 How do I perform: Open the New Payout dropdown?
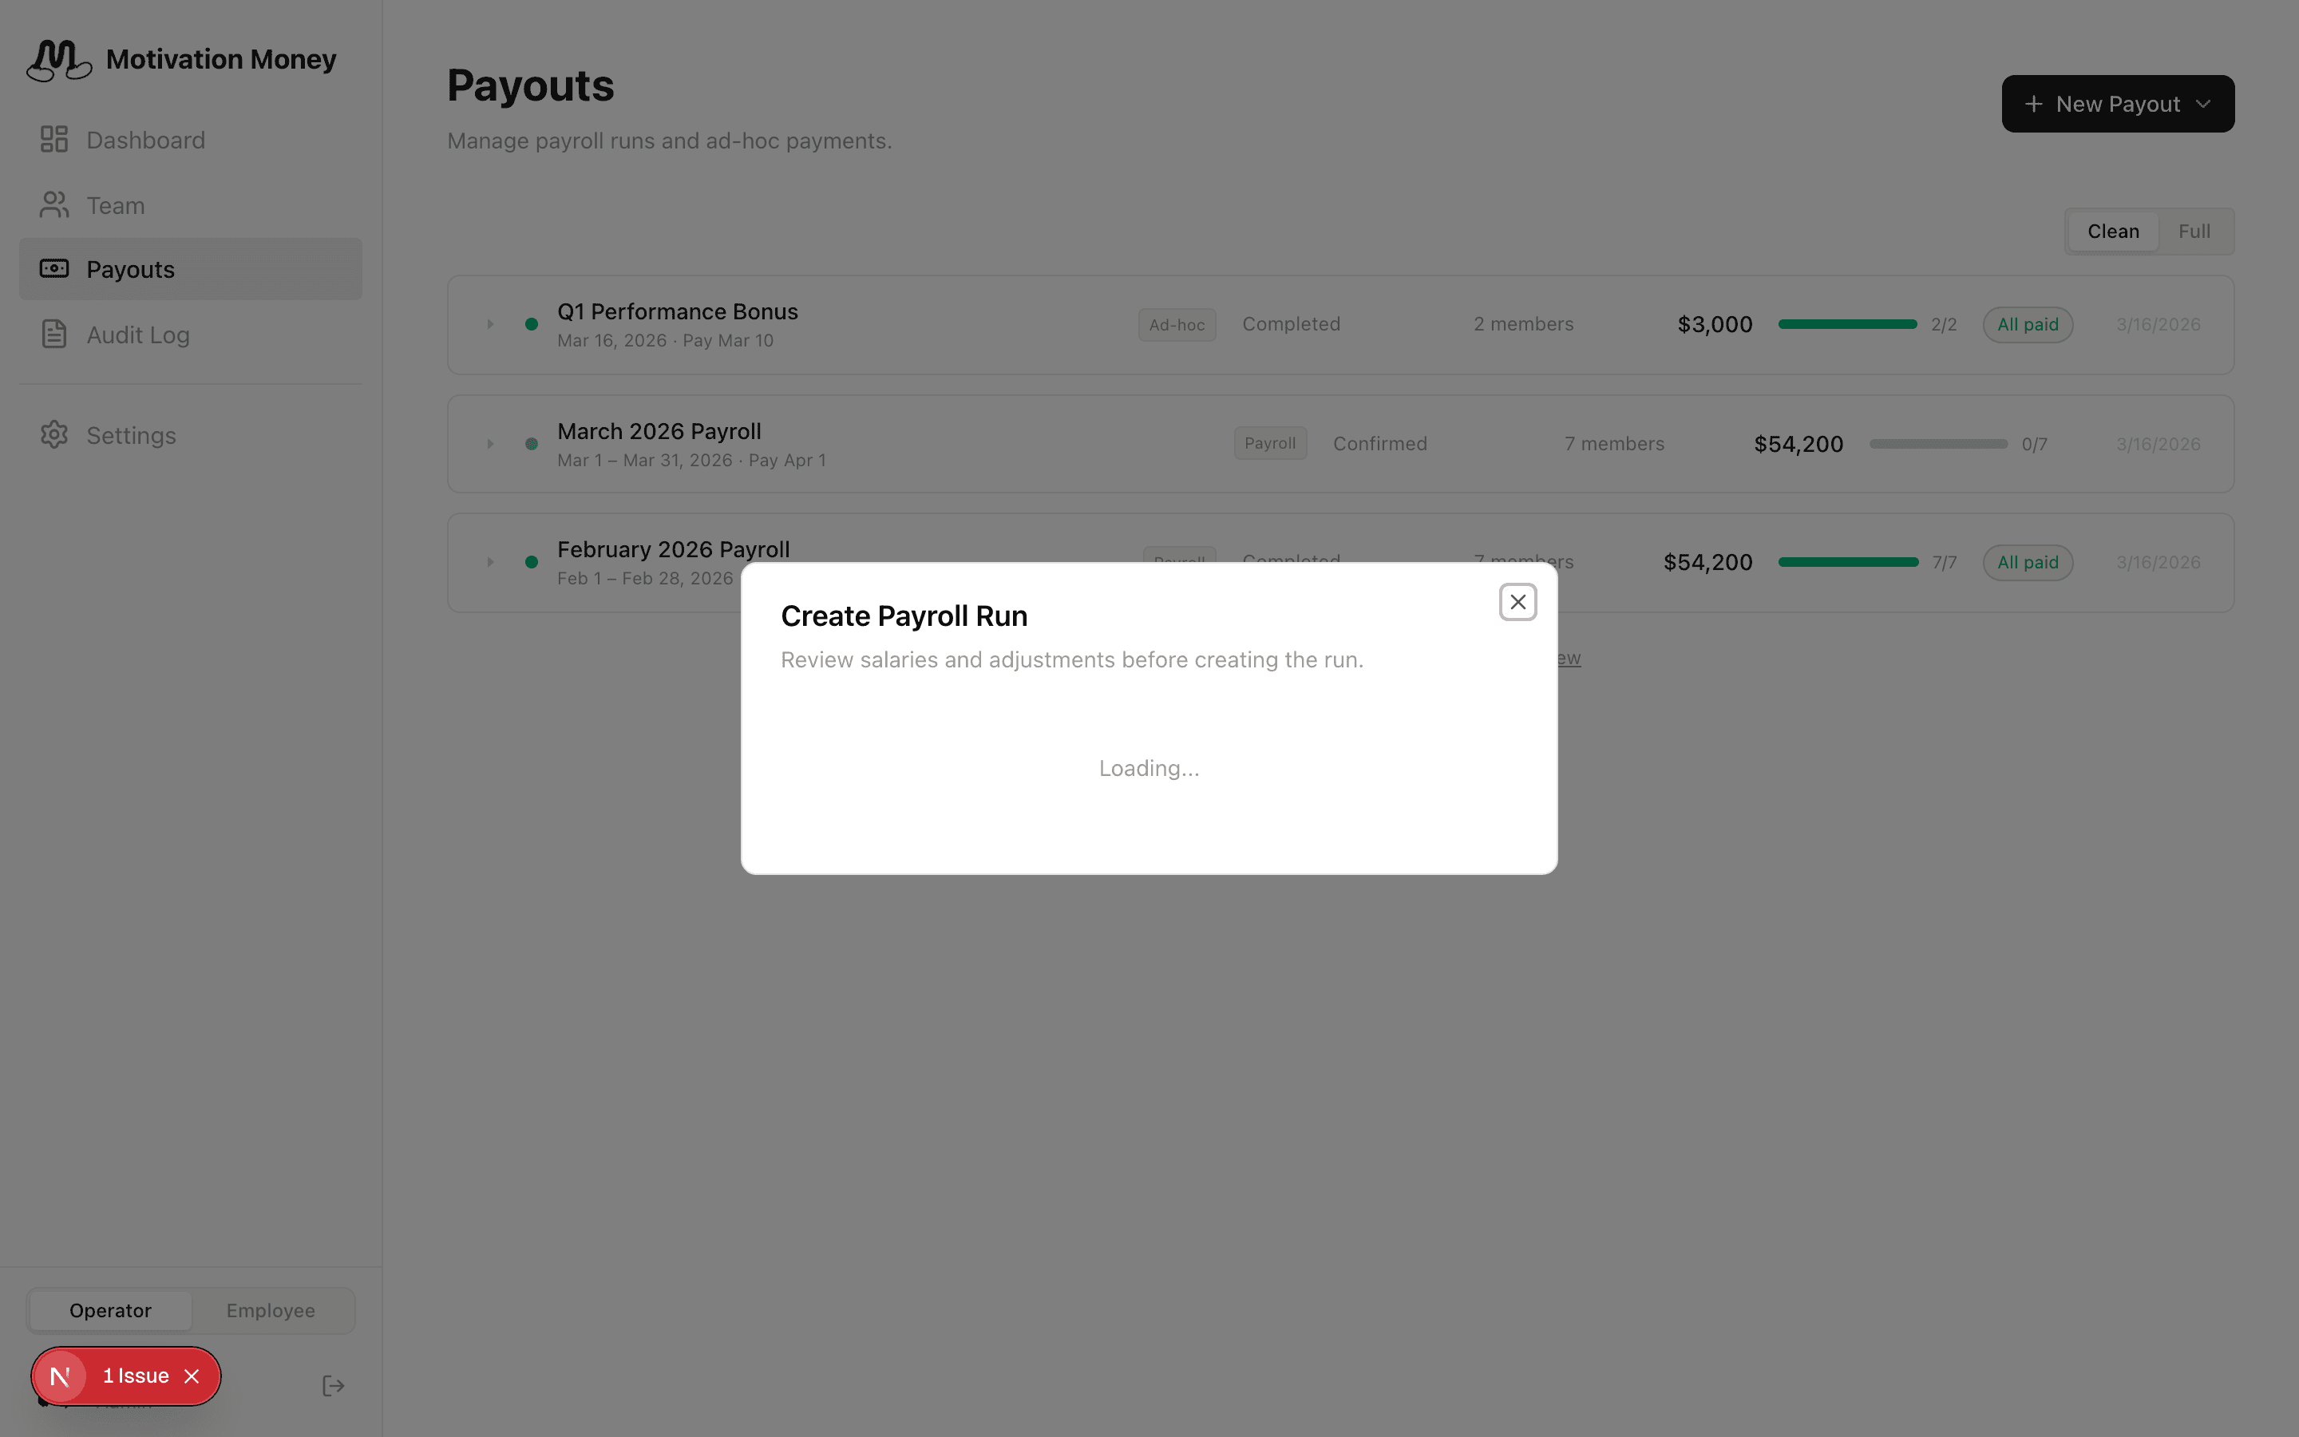click(2118, 105)
